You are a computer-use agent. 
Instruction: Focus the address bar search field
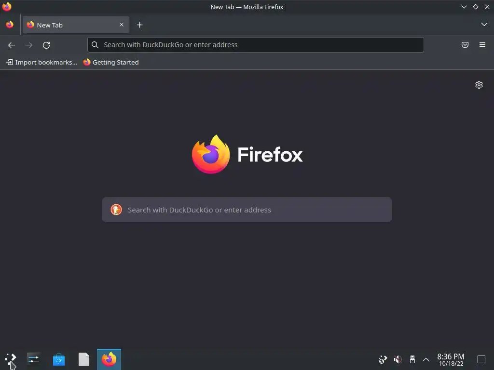tap(256, 45)
